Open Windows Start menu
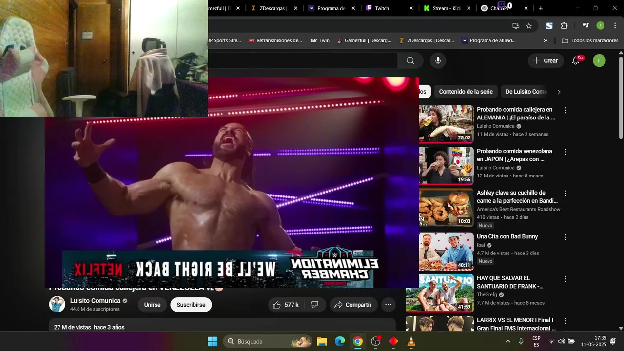624x351 pixels. (213, 341)
